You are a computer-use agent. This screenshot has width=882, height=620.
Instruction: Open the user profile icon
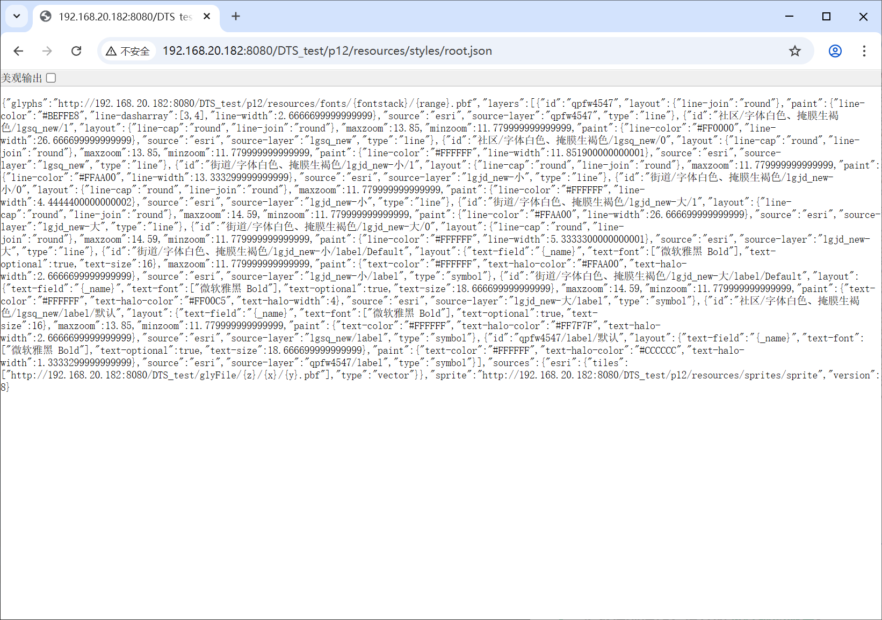[x=835, y=51]
